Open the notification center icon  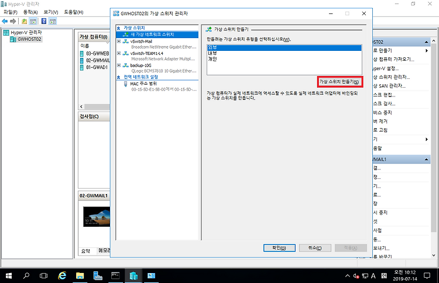click(427, 276)
